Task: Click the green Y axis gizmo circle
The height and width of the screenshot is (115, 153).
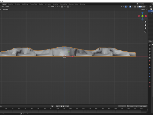Action: coord(142,16)
